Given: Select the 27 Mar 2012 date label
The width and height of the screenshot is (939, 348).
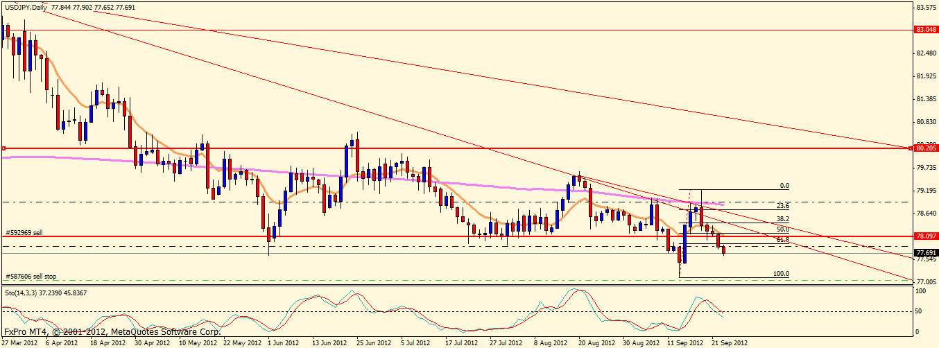Looking at the screenshot, I should (x=21, y=342).
